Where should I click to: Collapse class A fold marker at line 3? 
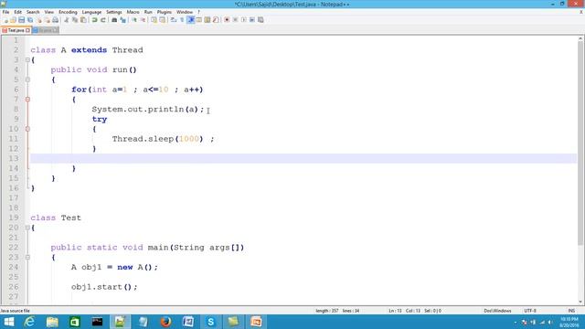pyautogui.click(x=27, y=59)
